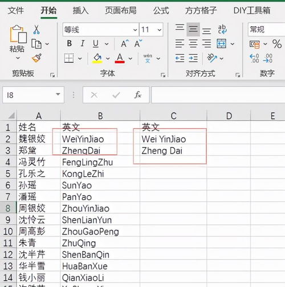Click the Increase Decimal icon
Screen dimensions: 285x287
point(254,58)
